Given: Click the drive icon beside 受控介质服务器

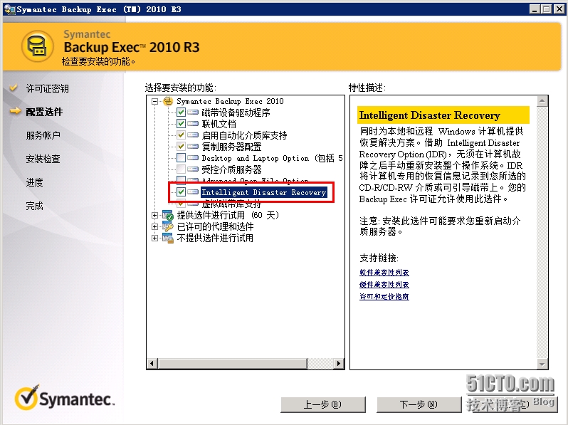Looking at the screenshot, I should click(x=193, y=169).
